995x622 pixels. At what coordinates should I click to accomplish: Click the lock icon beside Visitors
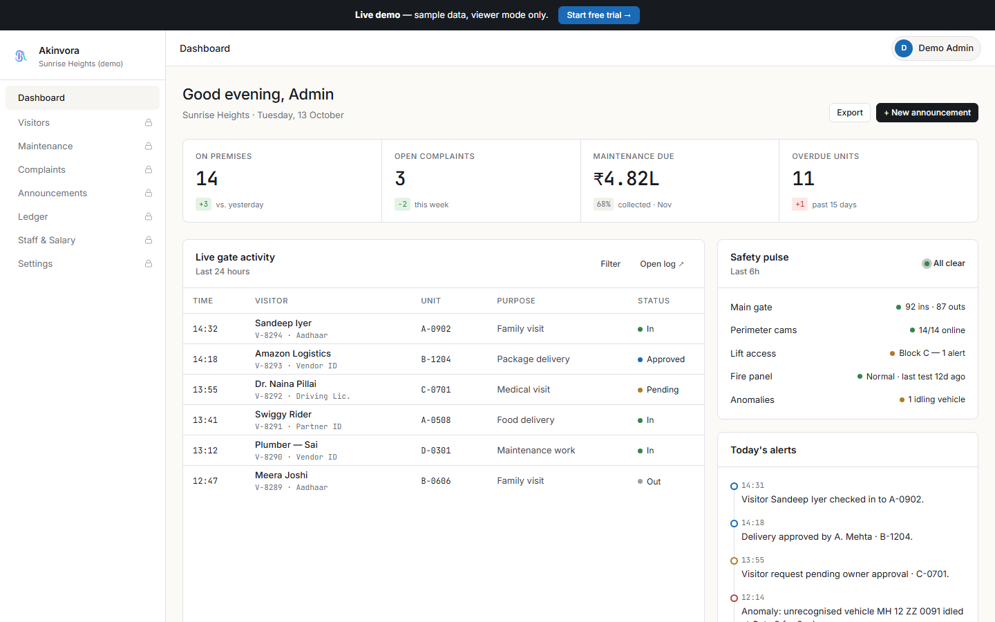(149, 122)
